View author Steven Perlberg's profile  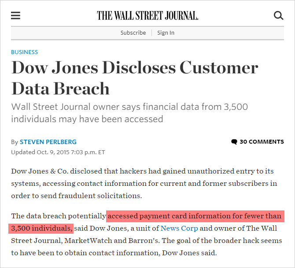click(48, 142)
